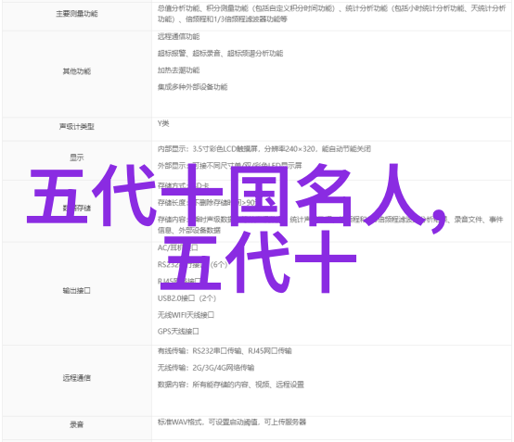Click the 内部显示 3.5寸彩色LCD line

[x=264, y=149]
